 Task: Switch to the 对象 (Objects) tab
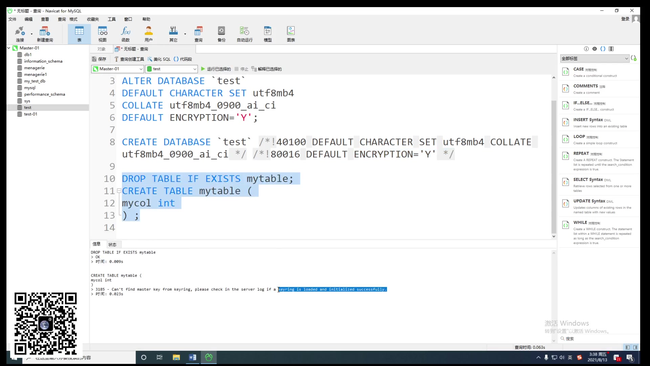coord(101,49)
